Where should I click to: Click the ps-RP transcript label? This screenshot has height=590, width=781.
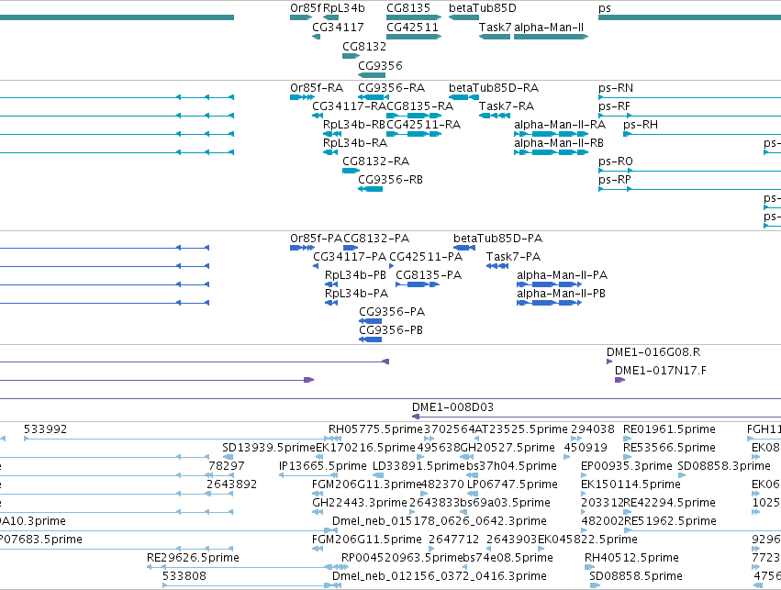coord(614,179)
